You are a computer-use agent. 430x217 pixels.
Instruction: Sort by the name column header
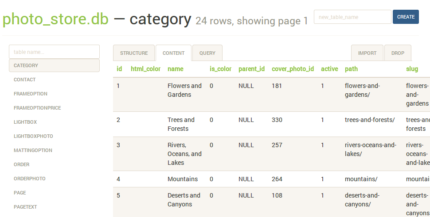(176, 69)
